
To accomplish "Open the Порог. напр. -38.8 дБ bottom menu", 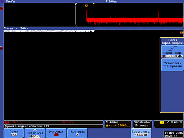I will click(x=141, y=133).
